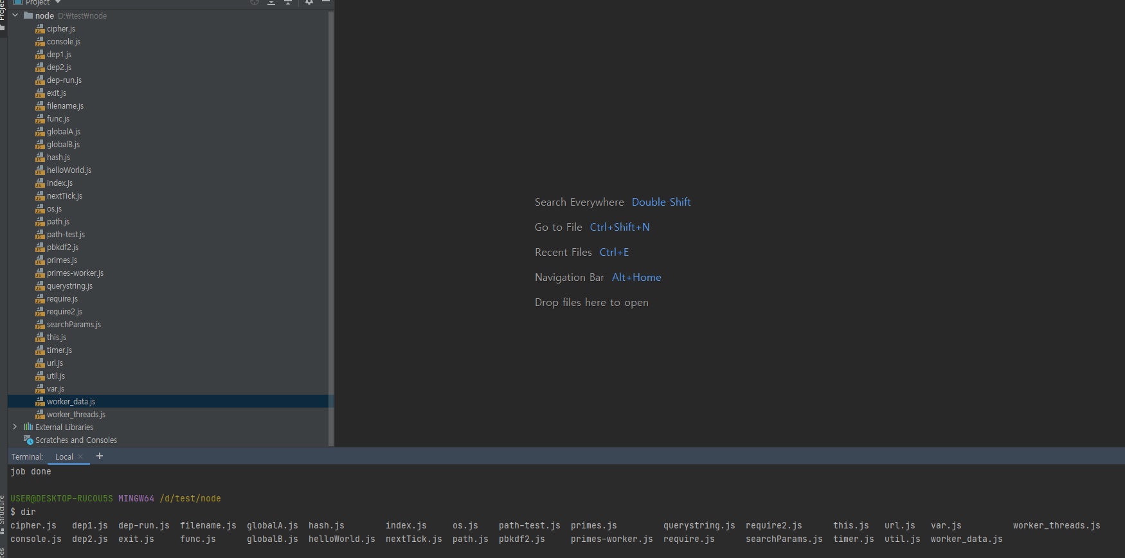Open the Structure tool window side tab
The height and width of the screenshot is (558, 1125).
[x=3, y=514]
